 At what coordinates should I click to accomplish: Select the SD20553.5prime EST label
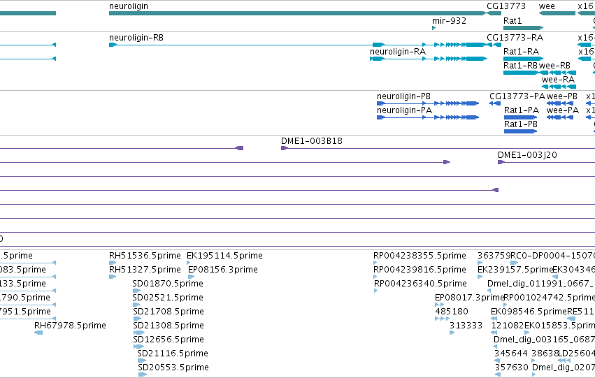[173, 368]
